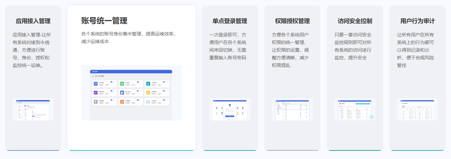Viewport: 451px width, 159px height.
Task: Open the three-dot menu on the purple chart card
Action: pos(115,91)
